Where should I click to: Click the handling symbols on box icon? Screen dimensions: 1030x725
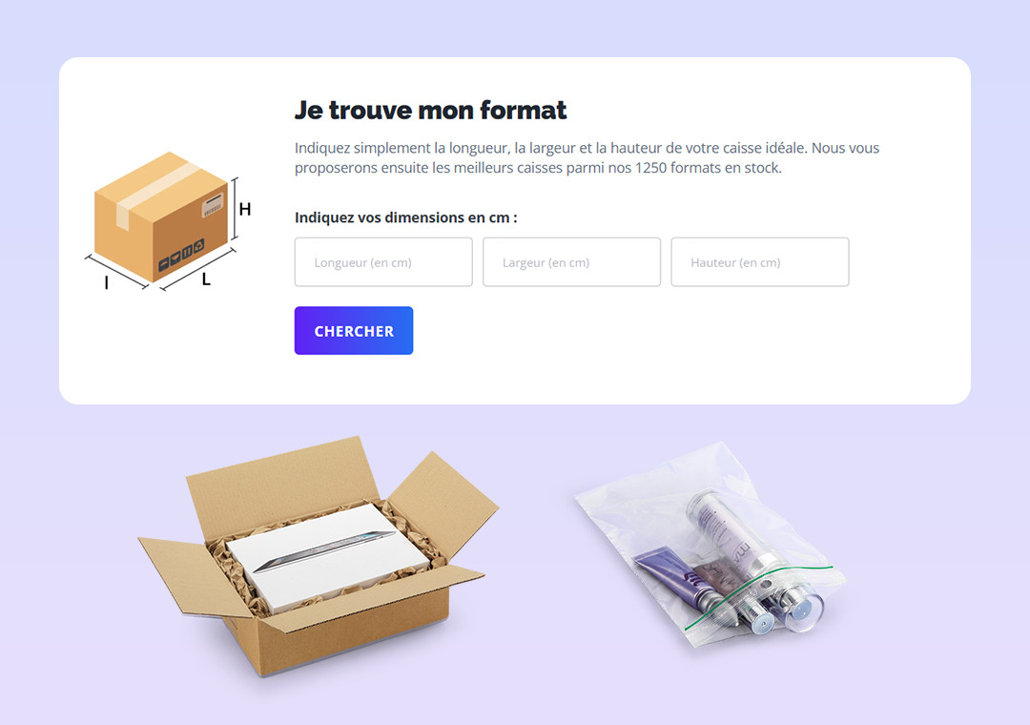pyautogui.click(x=181, y=256)
